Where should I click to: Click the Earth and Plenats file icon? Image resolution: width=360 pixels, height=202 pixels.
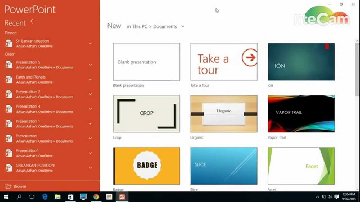9,79
